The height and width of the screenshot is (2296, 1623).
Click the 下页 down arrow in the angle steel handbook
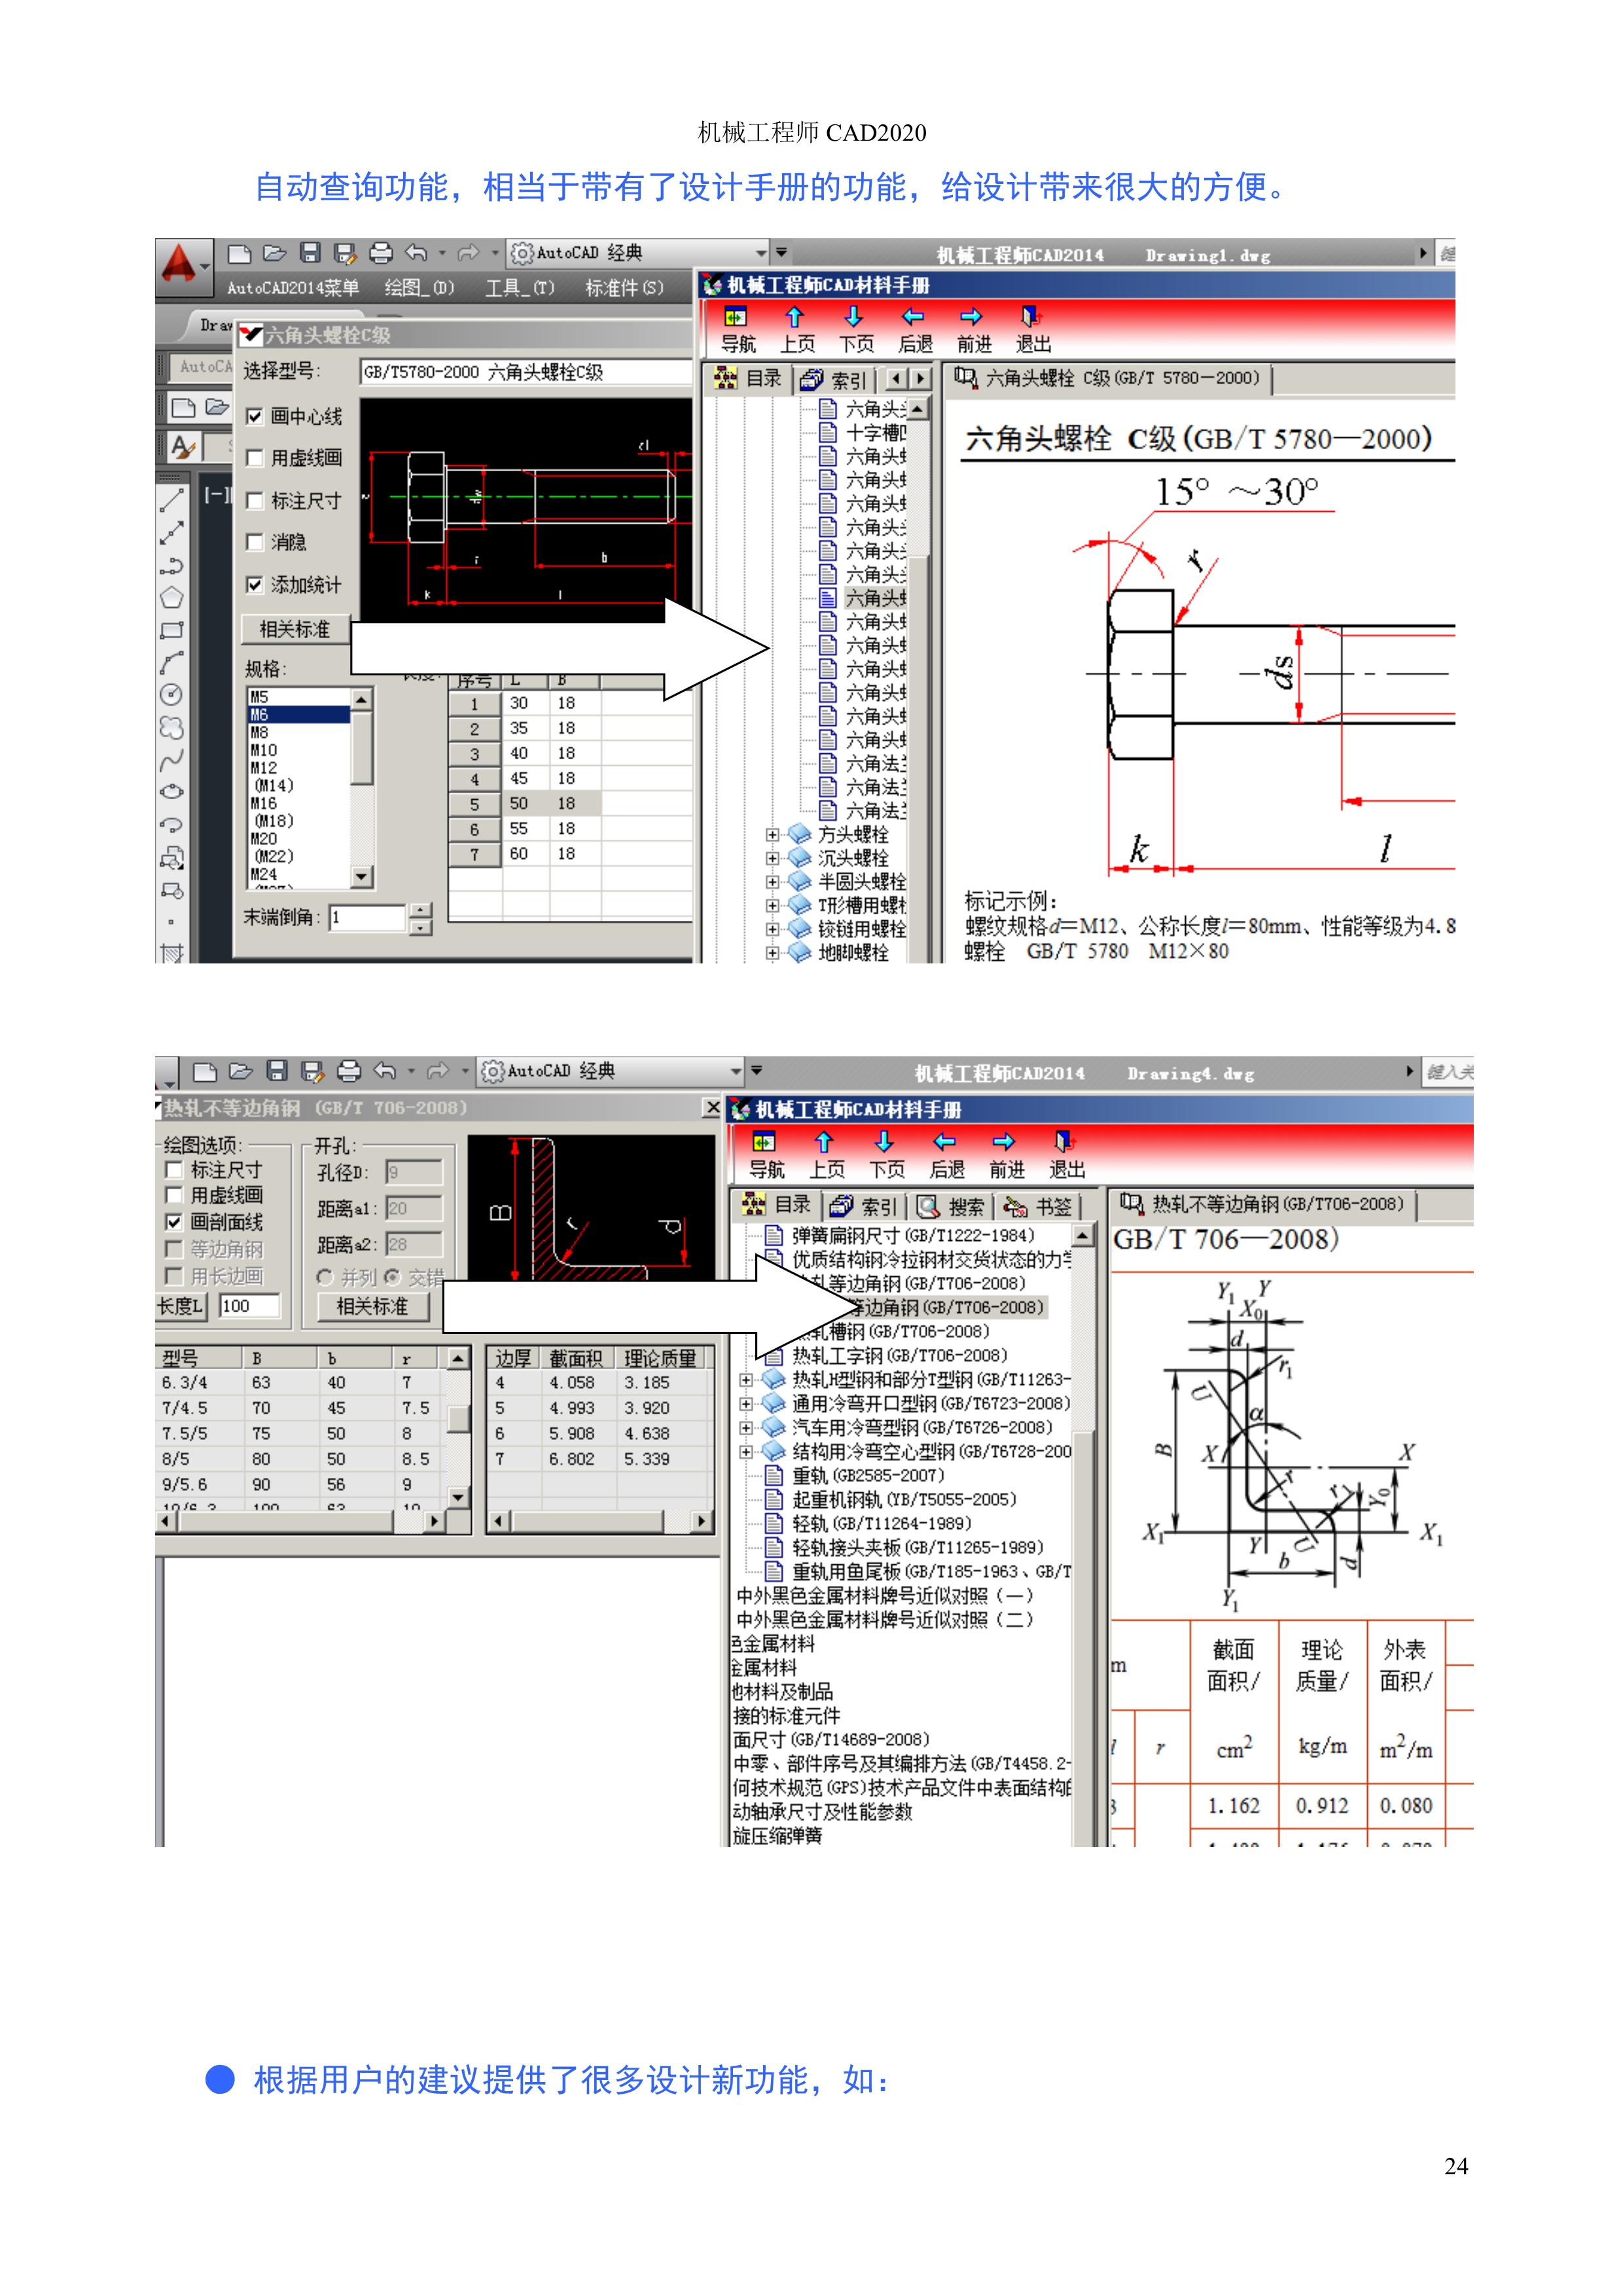point(884,1142)
